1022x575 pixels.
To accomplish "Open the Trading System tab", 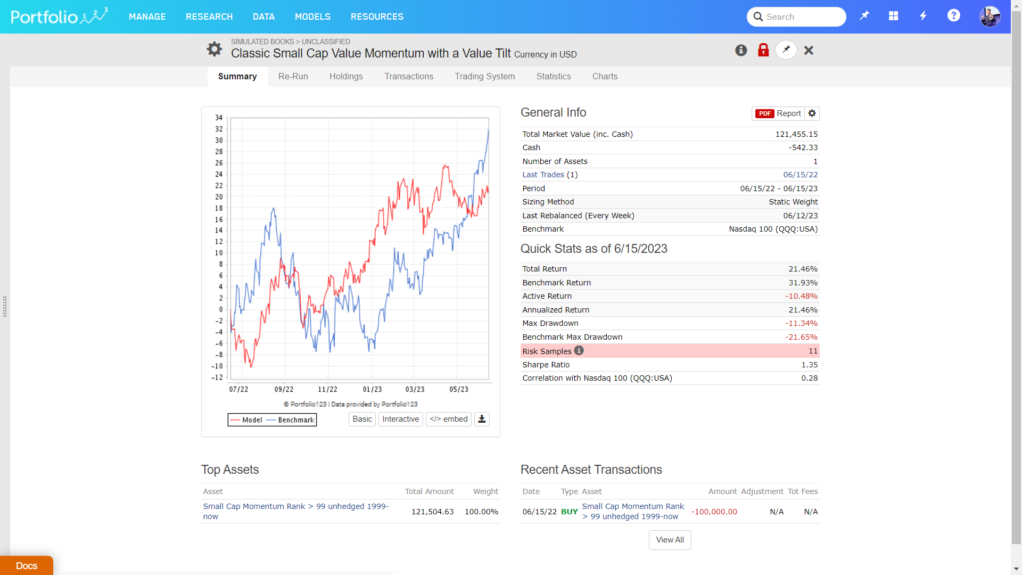I will [x=484, y=76].
